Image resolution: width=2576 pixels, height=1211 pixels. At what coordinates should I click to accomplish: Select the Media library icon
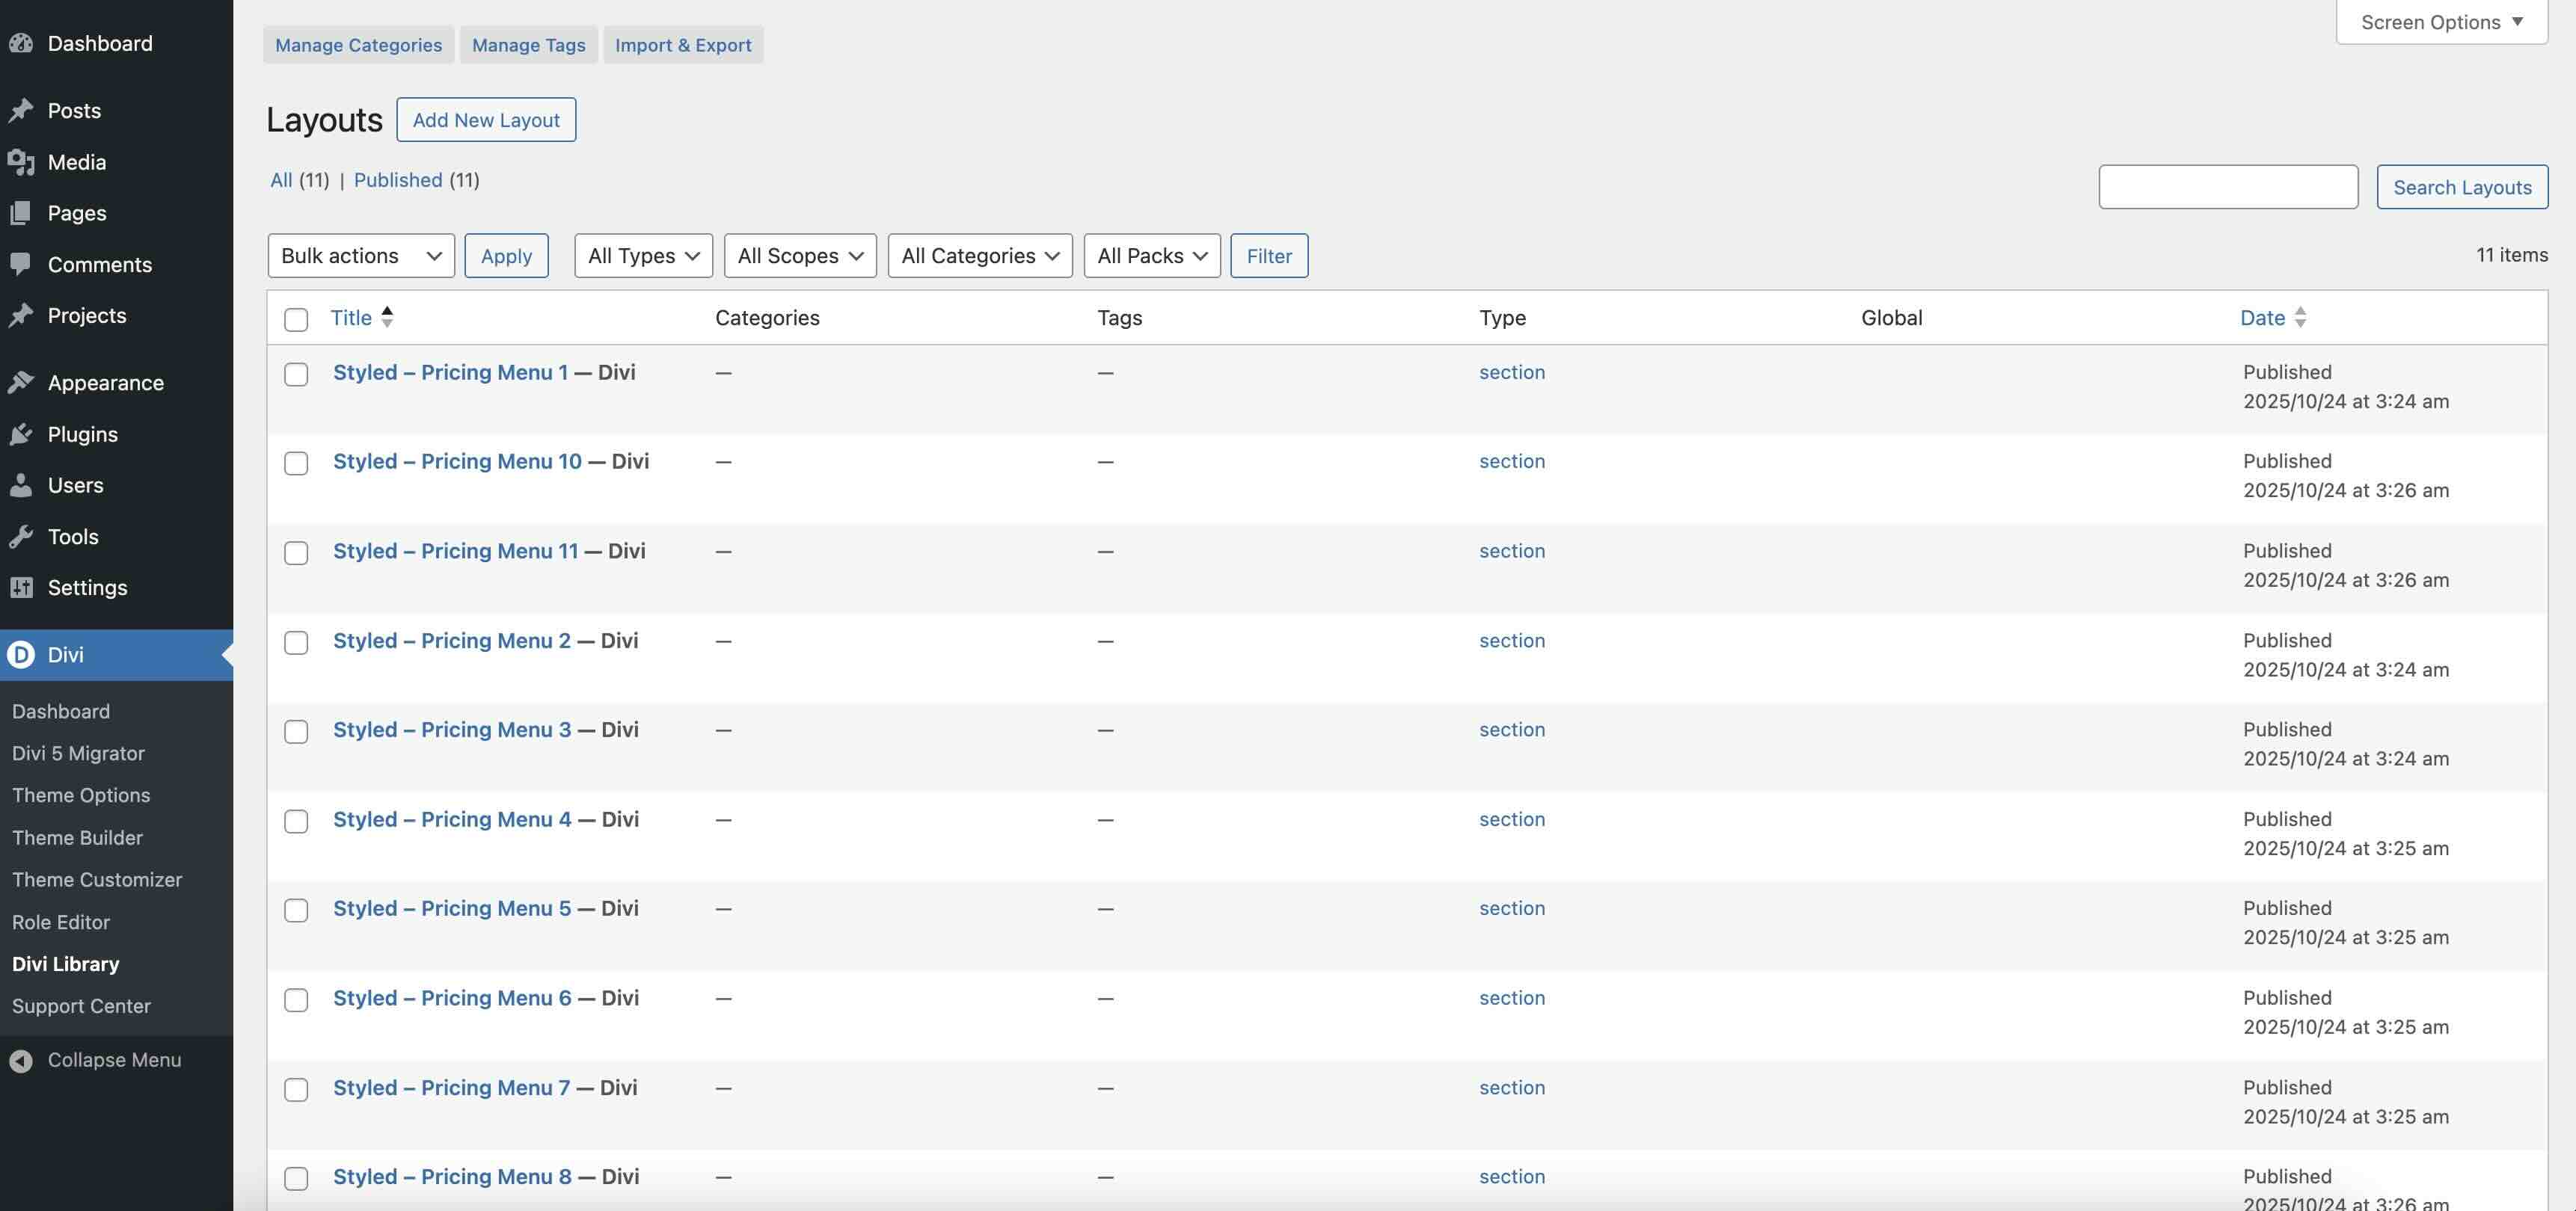23,162
